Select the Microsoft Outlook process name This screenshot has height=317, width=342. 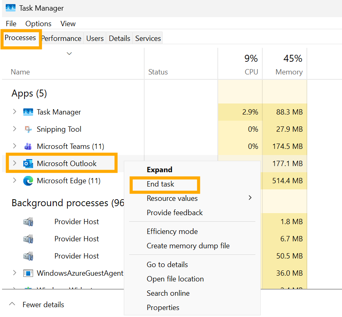click(x=67, y=164)
